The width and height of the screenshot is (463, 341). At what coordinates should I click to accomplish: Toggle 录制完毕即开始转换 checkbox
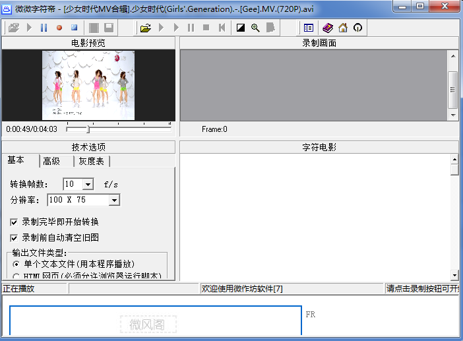[x=15, y=222]
